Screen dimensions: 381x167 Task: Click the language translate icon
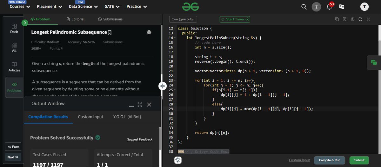[342, 7]
